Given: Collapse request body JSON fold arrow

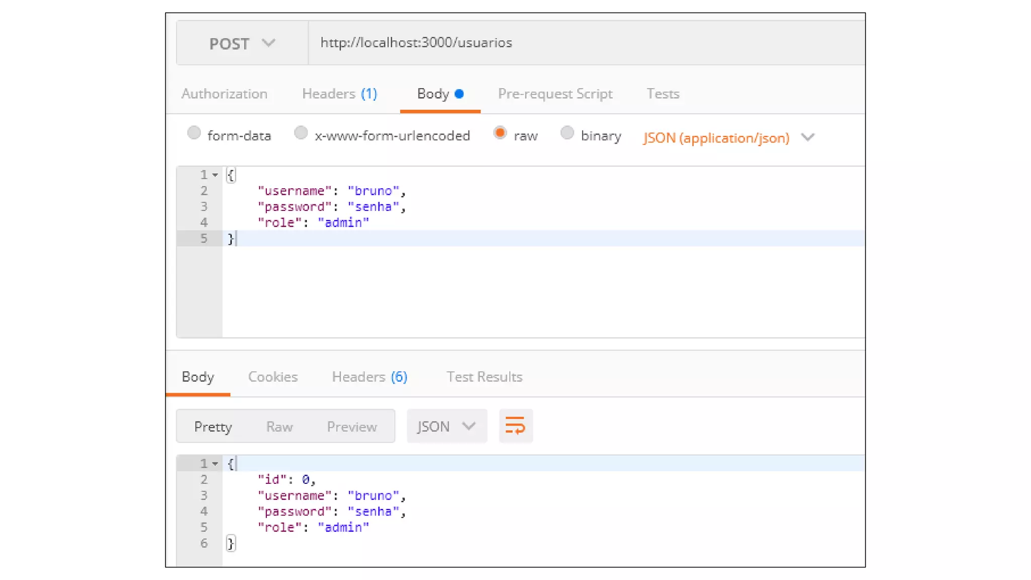Looking at the screenshot, I should tap(215, 175).
